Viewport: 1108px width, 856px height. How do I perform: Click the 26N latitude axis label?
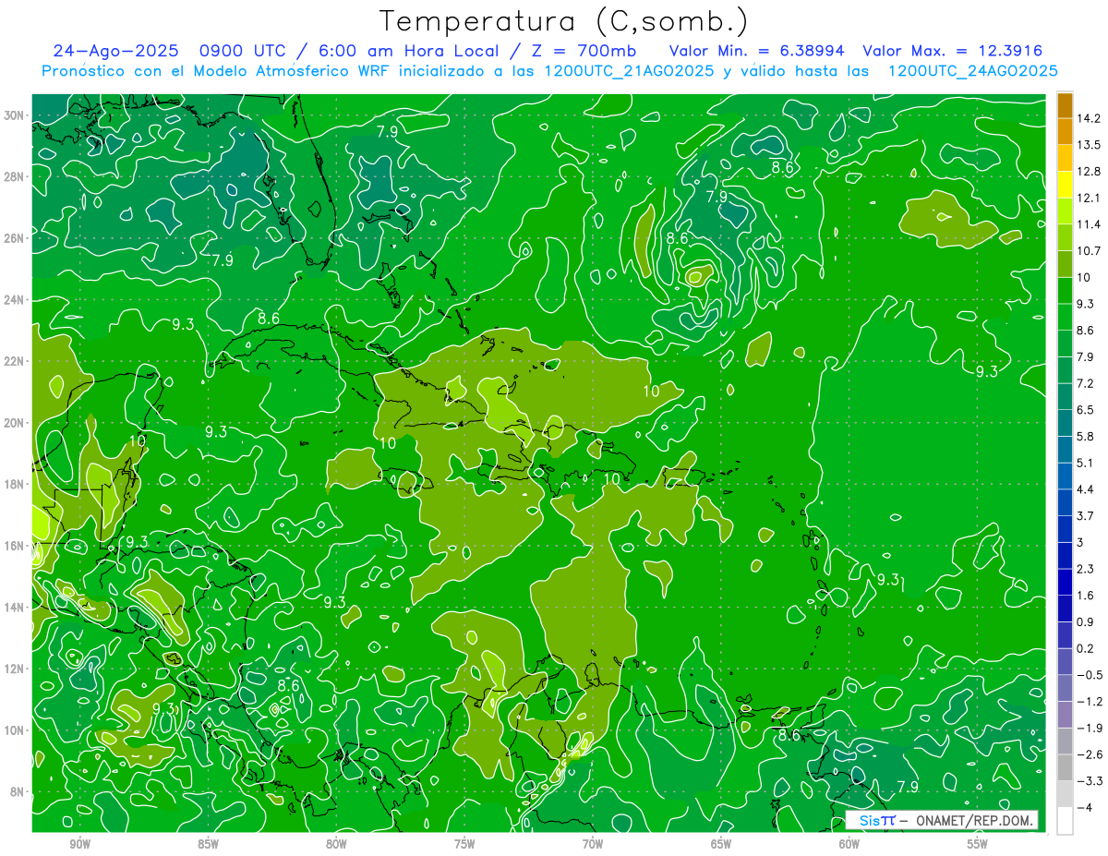[15, 238]
